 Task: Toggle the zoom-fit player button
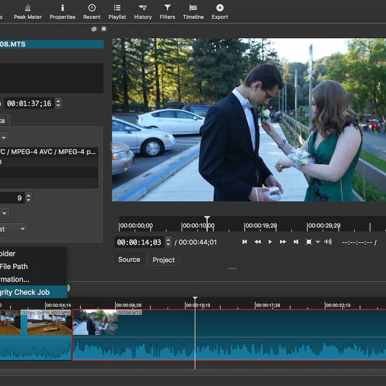tap(309, 242)
